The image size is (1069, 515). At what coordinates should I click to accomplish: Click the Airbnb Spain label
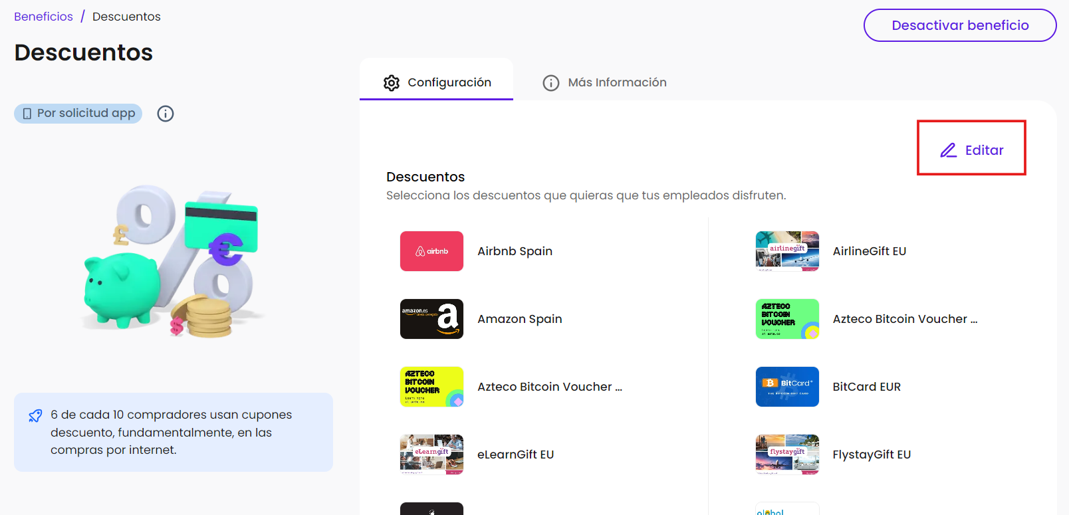coord(515,251)
